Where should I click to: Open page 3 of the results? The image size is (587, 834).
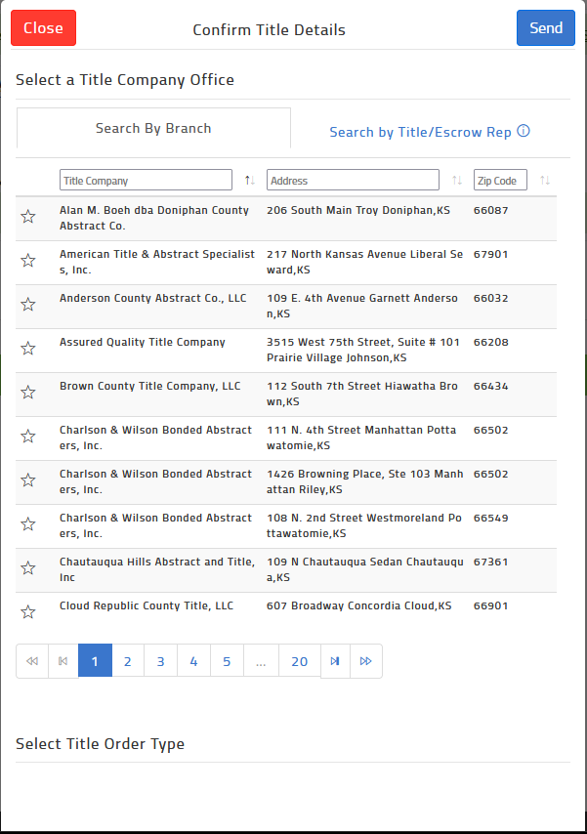click(160, 661)
